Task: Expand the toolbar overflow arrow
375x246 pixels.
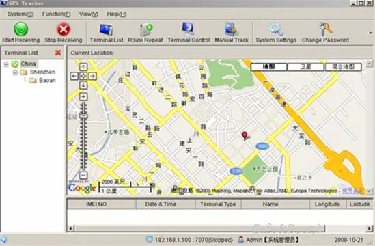Action: coord(370,33)
